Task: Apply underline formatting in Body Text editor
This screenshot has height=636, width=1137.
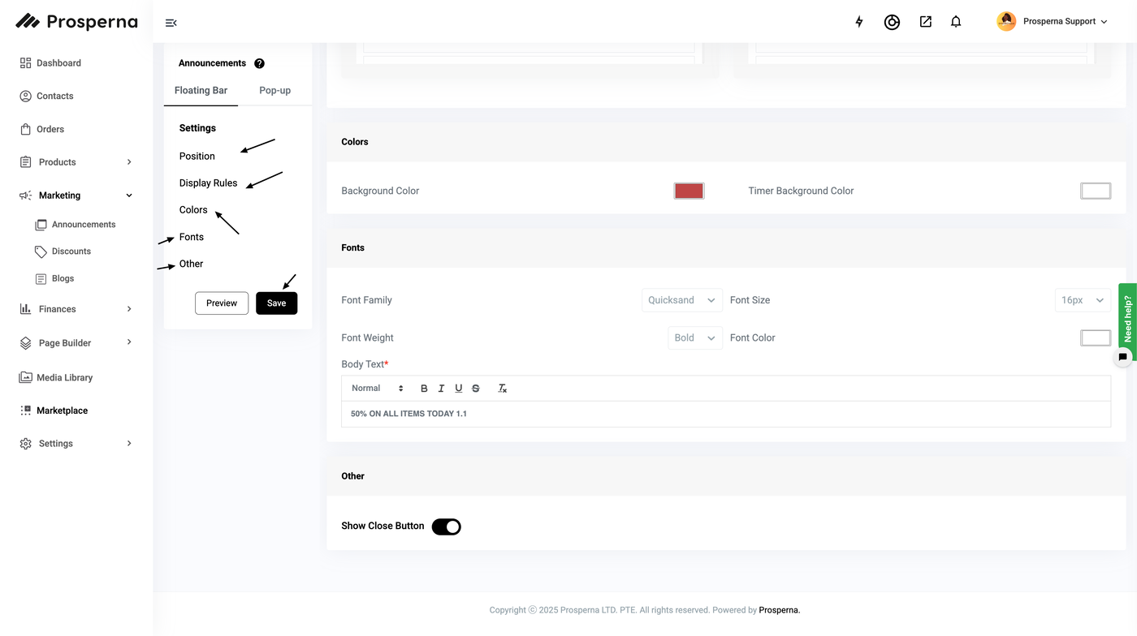Action: (459, 389)
